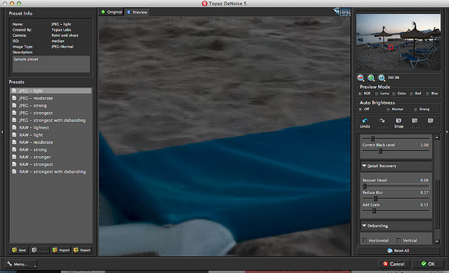This screenshot has width=449, height=273.
Task: Click the Add Grain value 0.15
Action: click(x=424, y=204)
